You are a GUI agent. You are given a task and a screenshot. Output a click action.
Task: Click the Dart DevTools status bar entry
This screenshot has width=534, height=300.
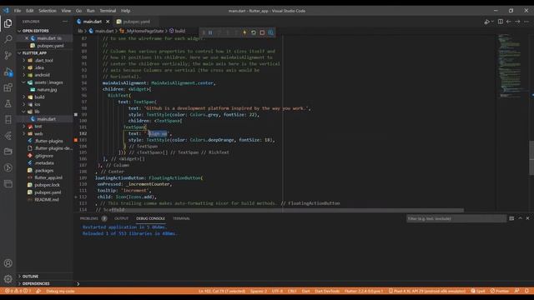coord(327,291)
